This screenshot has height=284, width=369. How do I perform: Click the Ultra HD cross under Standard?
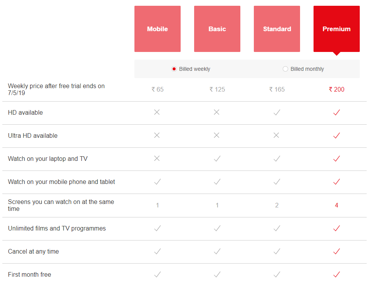click(276, 135)
